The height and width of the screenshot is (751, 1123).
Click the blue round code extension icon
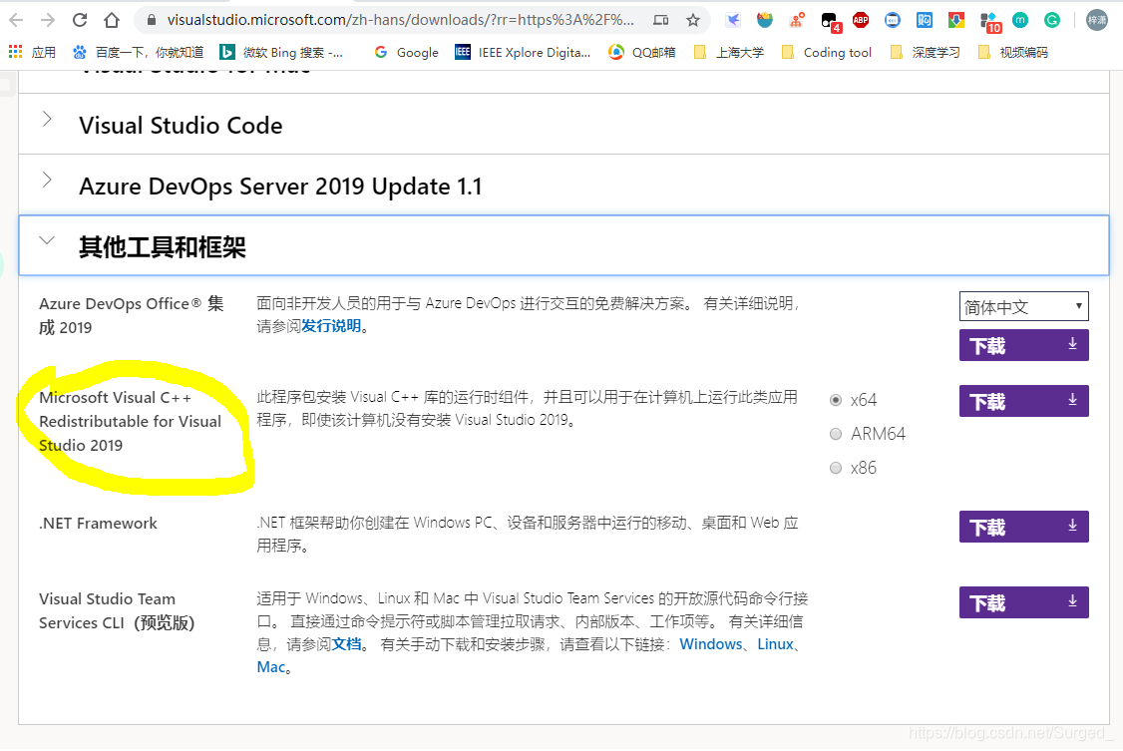[893, 20]
